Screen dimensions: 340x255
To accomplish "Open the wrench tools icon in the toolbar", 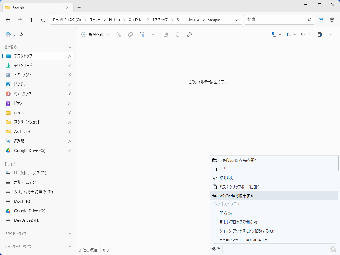I will pos(189,35).
